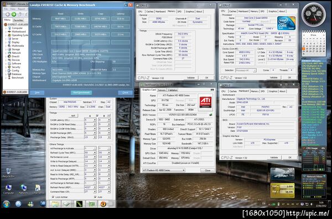Click the green memory stick taskbar icon
The height and width of the screenshot is (219, 332).
coord(79,204)
